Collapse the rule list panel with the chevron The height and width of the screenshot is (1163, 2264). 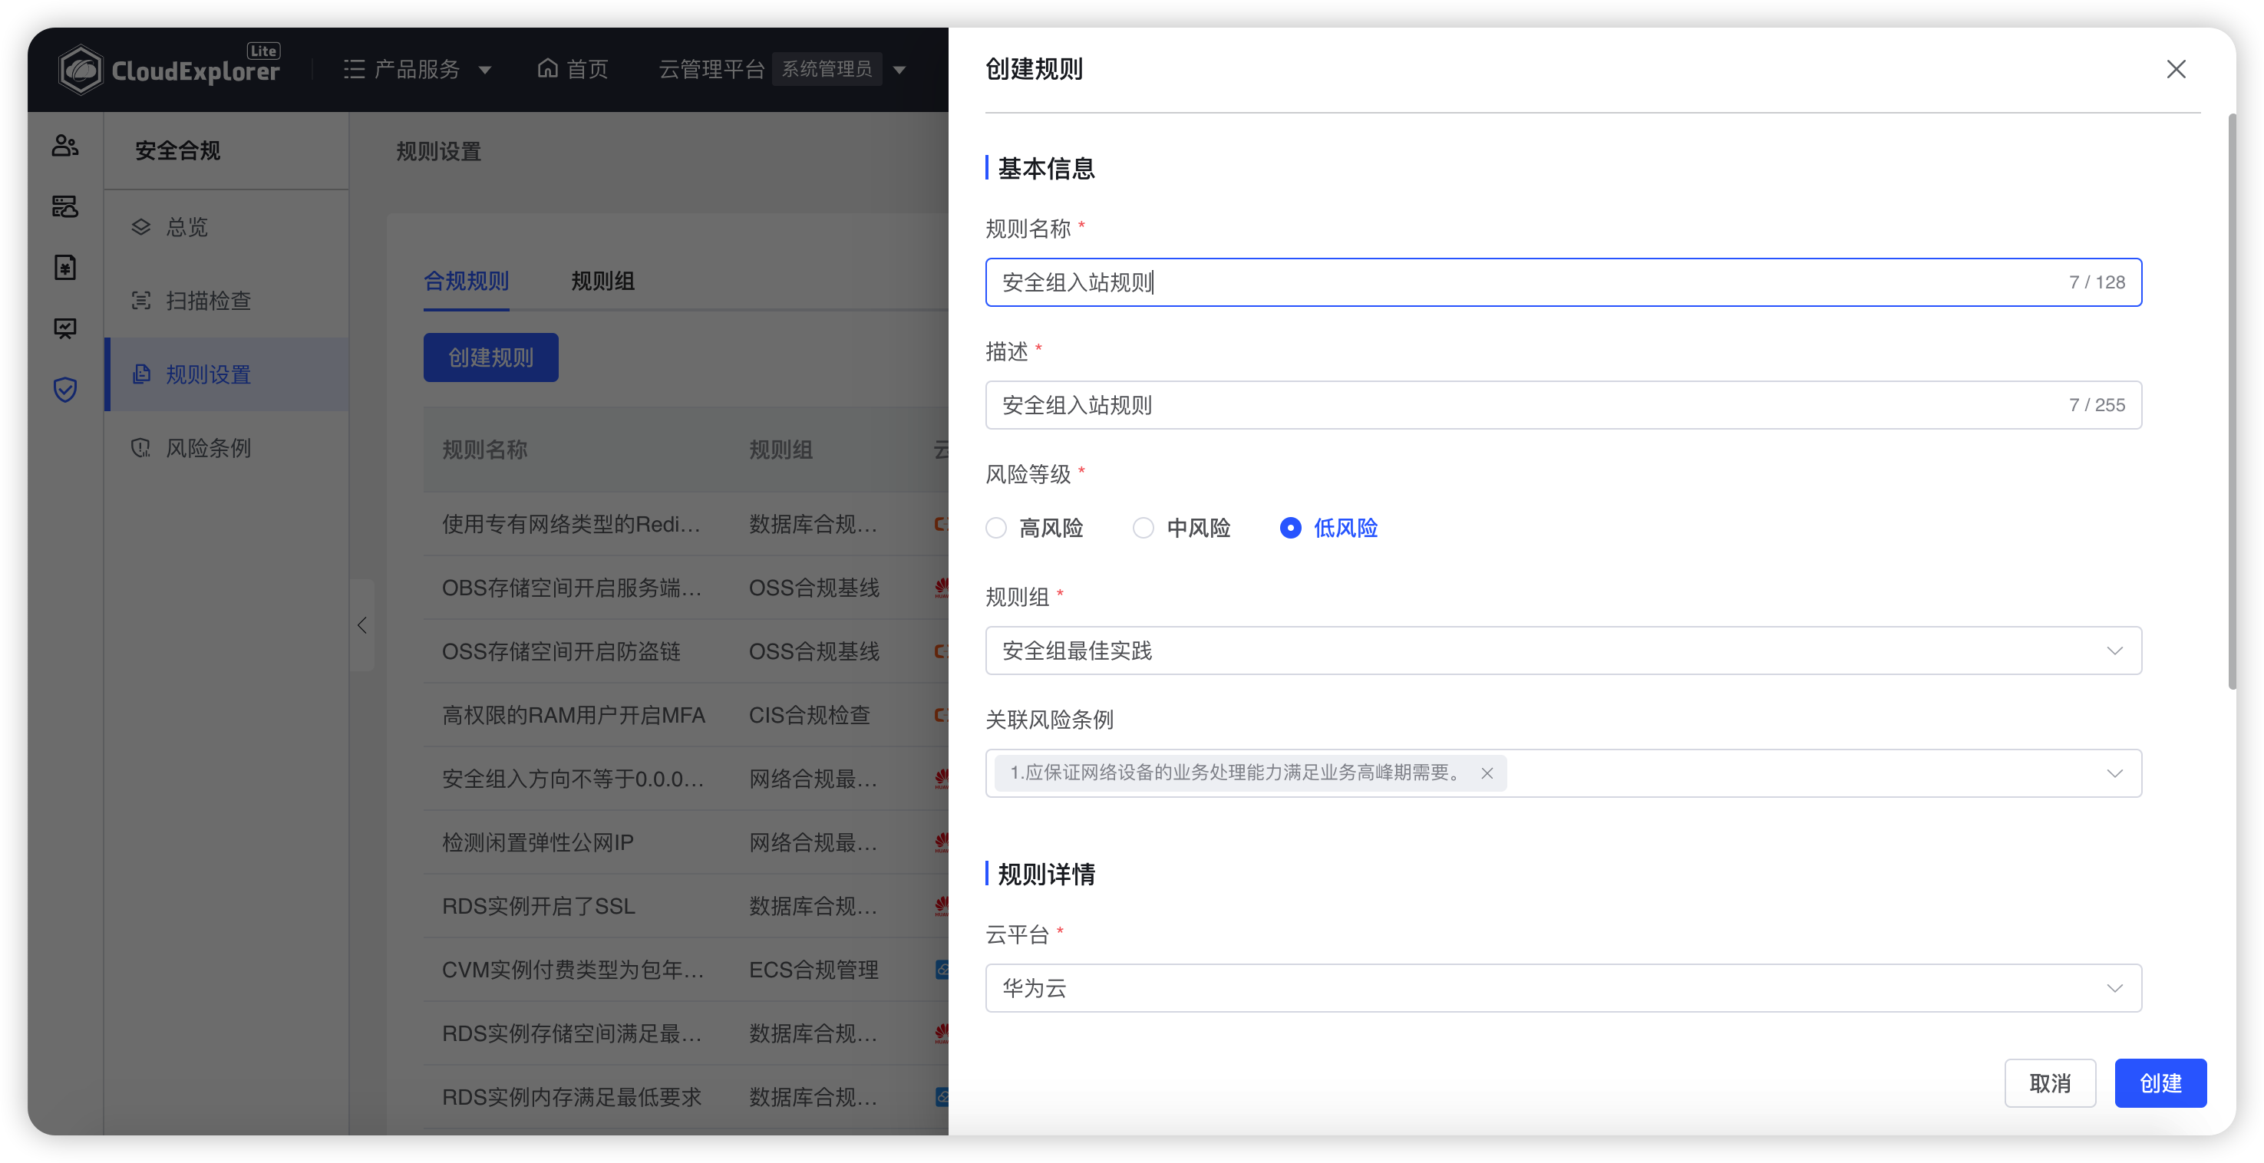(x=361, y=625)
